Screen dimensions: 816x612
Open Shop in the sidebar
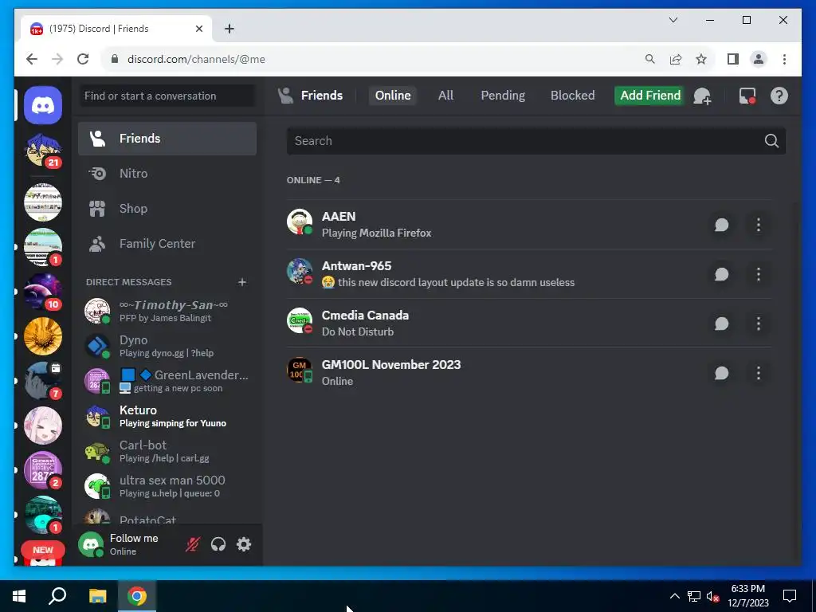167,209
